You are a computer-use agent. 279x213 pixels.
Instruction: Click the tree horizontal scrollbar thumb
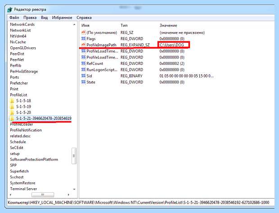(43, 195)
